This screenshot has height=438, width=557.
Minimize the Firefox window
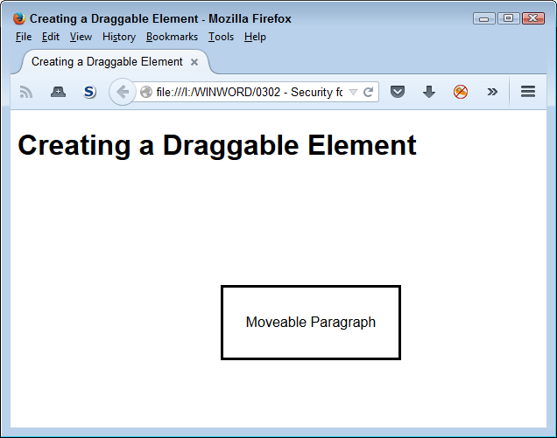(483, 18)
